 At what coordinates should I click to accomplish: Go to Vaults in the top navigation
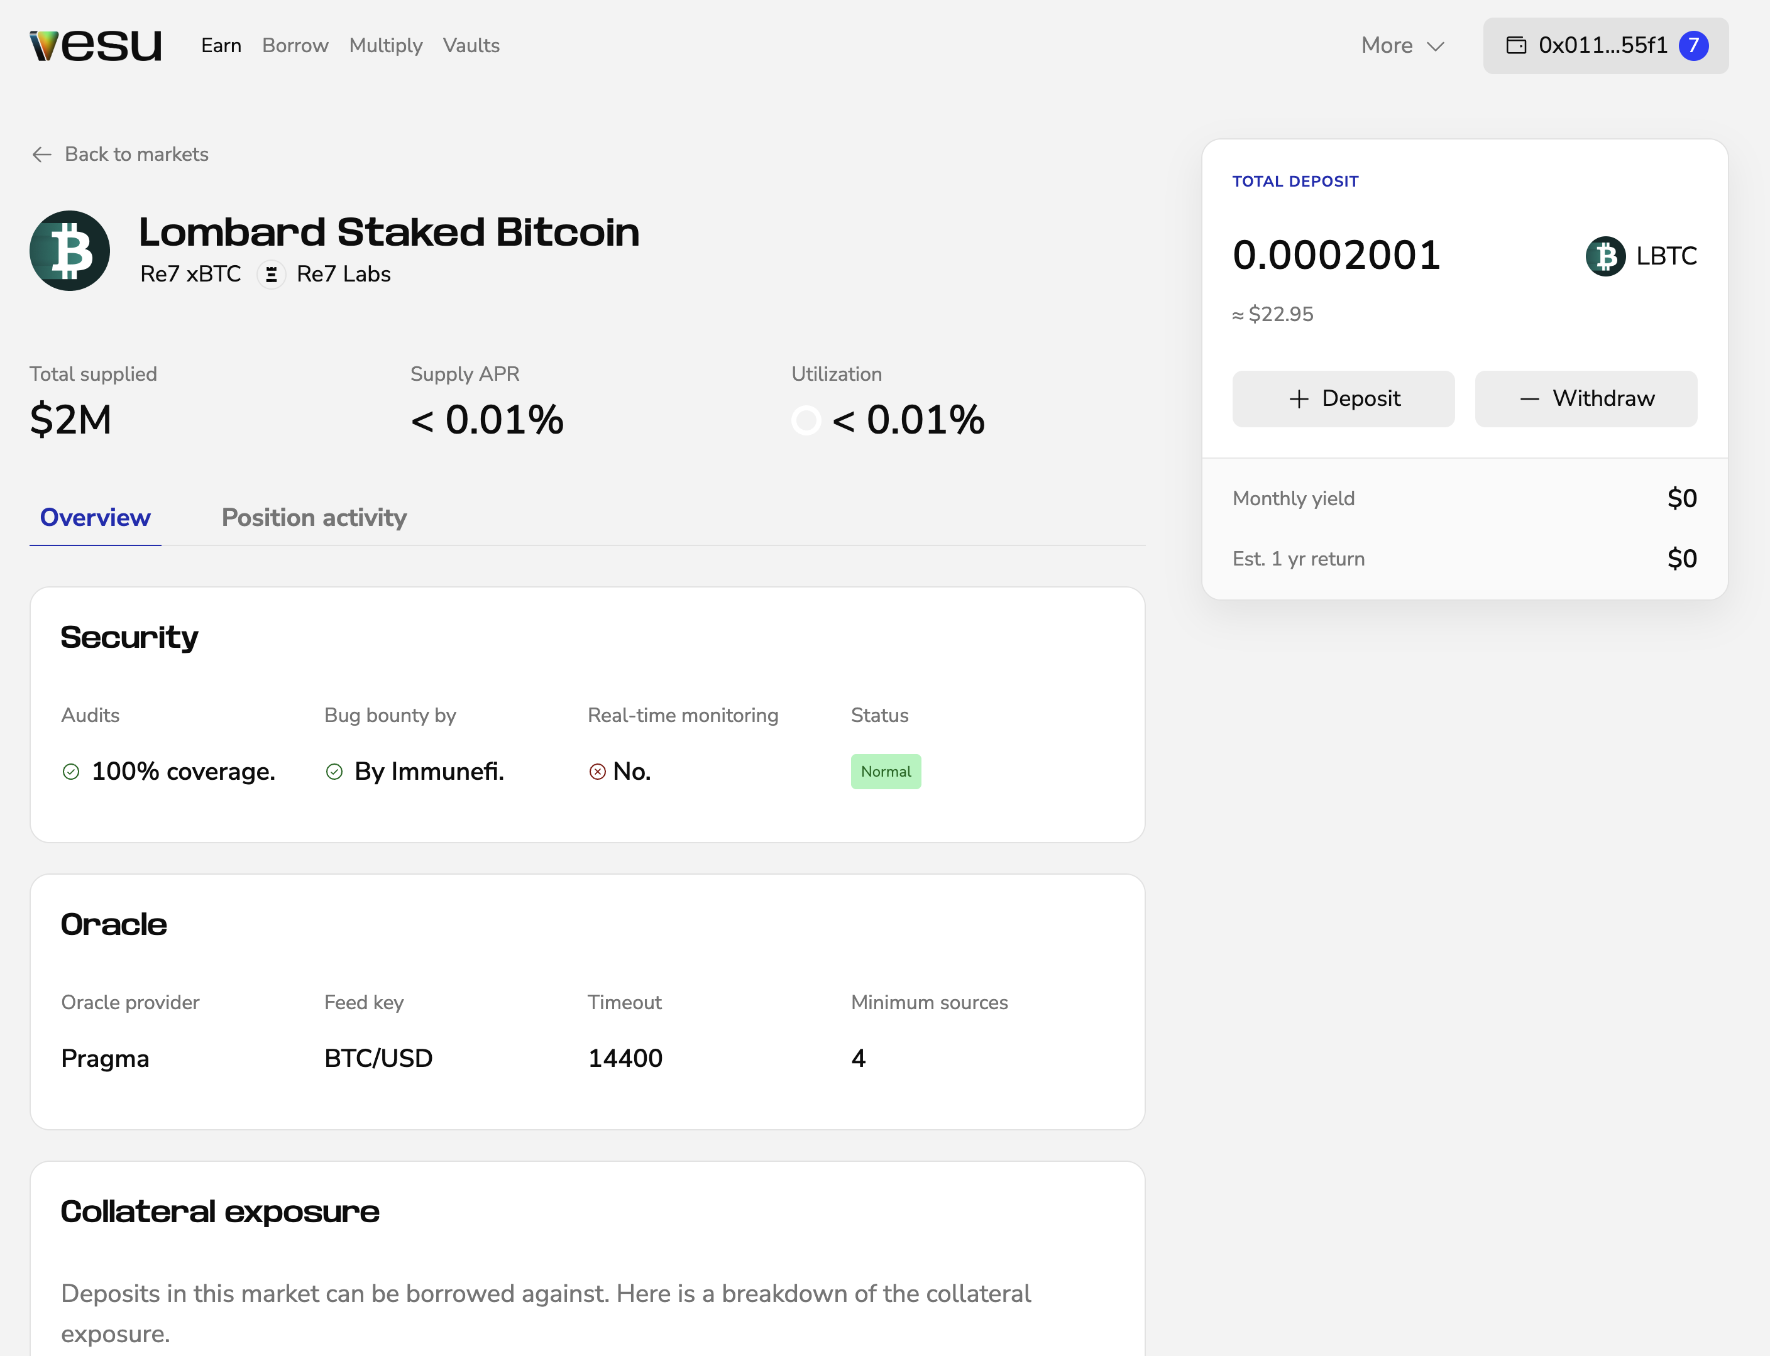[x=471, y=45]
